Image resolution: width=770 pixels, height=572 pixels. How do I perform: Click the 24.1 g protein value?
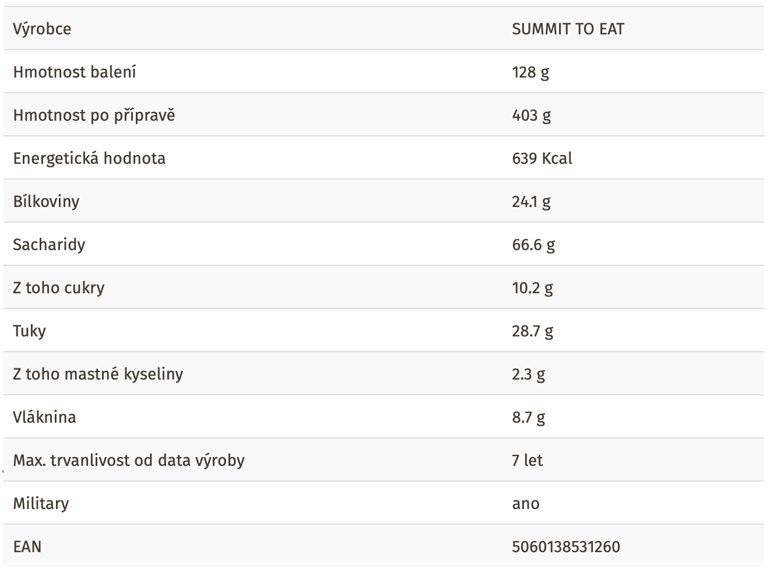(531, 202)
